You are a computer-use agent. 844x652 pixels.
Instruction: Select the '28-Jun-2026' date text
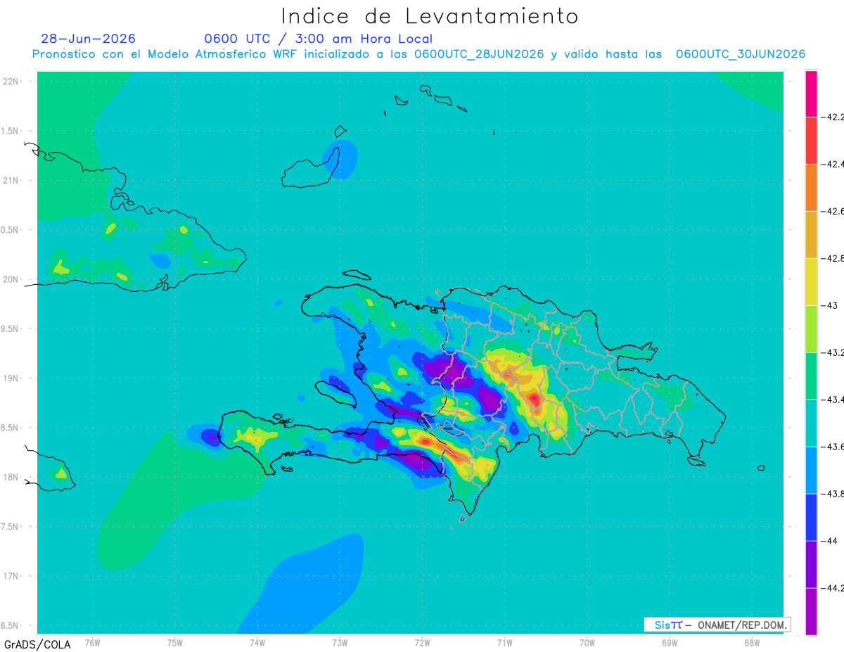pos(88,39)
